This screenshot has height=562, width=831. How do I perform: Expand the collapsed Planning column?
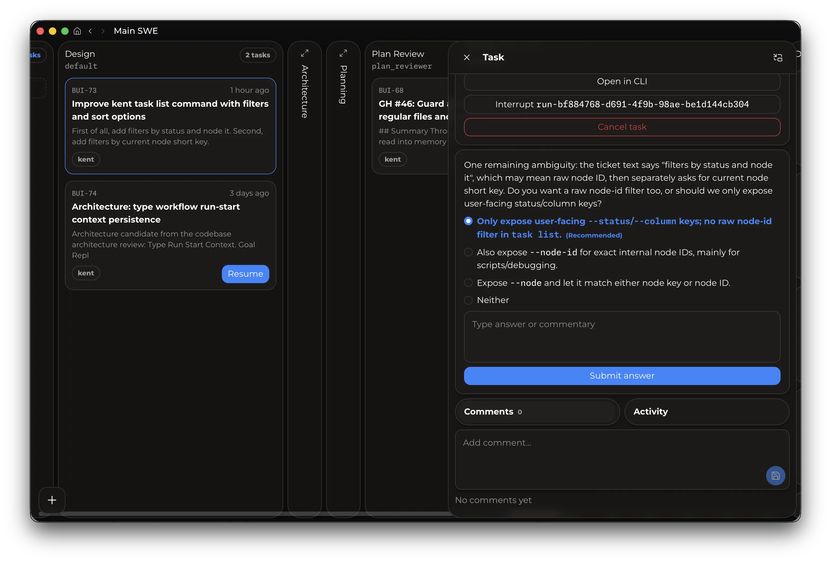(x=343, y=53)
